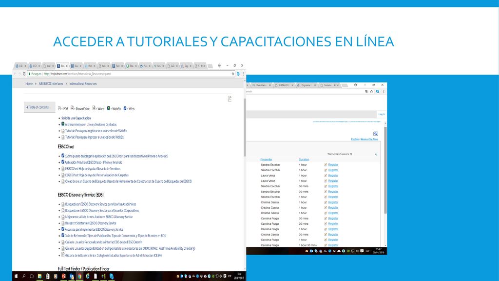
Task: Click the help.ebsco.com address bar
Action: point(131,74)
